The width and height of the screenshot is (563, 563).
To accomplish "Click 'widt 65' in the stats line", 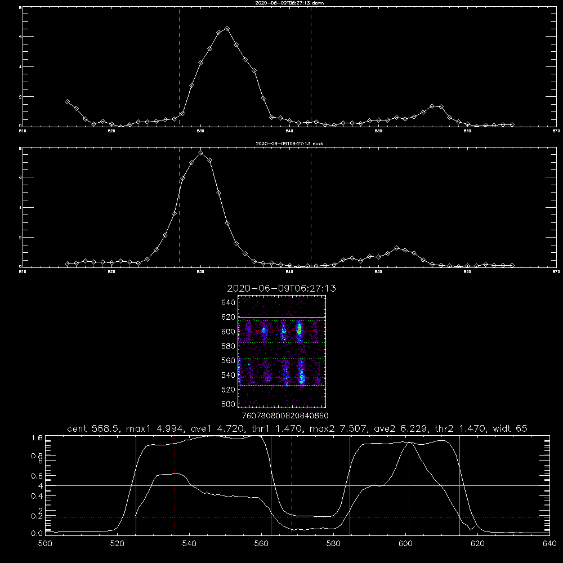I will tap(510, 428).
